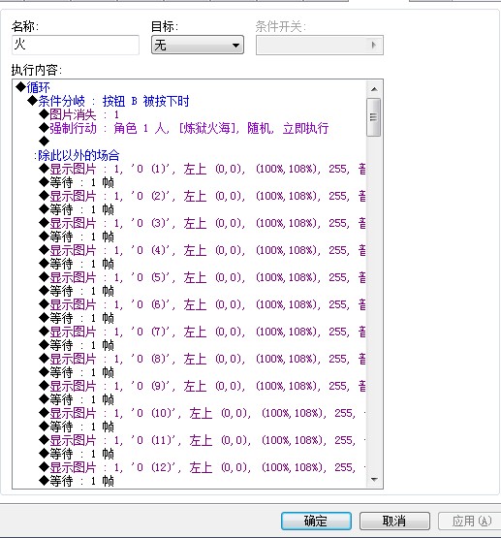This screenshot has height=538, width=501.
Task: Click the command list scrollbar thumb
Action: pos(374,117)
